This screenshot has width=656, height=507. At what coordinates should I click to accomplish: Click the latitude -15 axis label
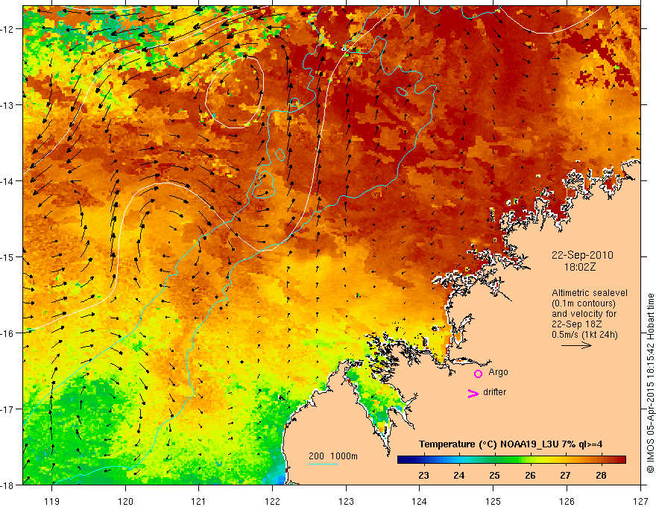(7, 257)
